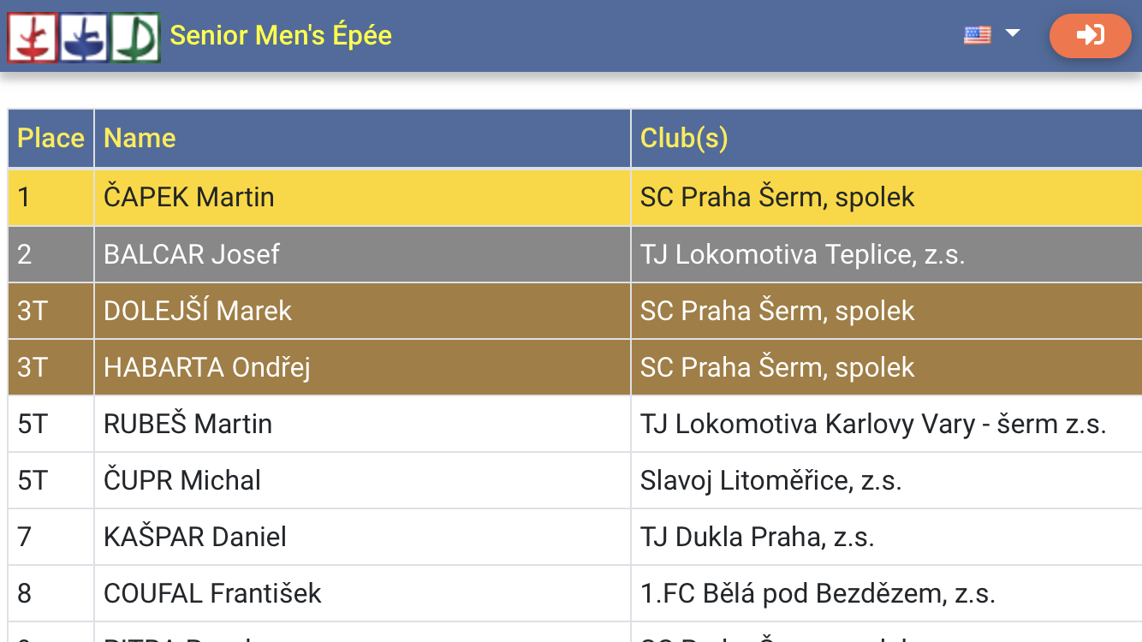Click COUFAL František's name

(212, 593)
